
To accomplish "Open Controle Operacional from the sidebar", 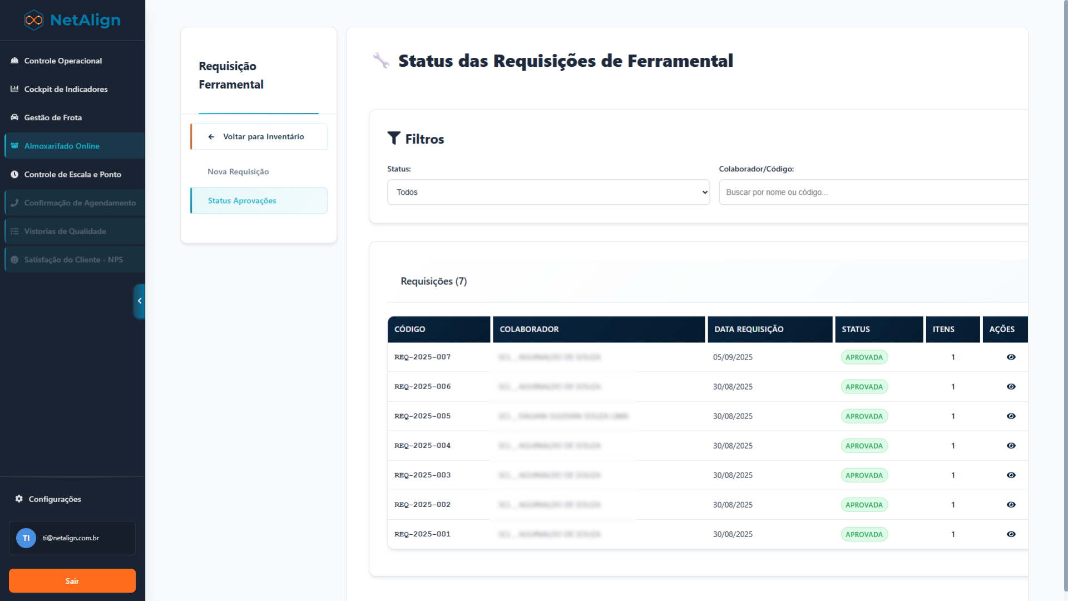I will (x=62, y=61).
